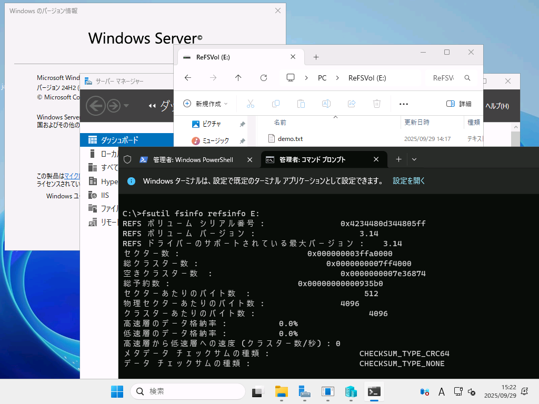
Task: Open the See more (...) menu in Explorer
Action: coord(403,104)
